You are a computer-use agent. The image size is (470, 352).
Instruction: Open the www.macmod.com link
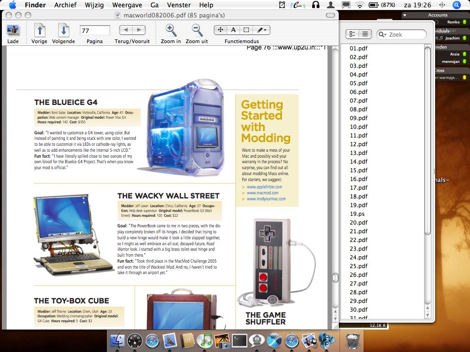pos(263,193)
